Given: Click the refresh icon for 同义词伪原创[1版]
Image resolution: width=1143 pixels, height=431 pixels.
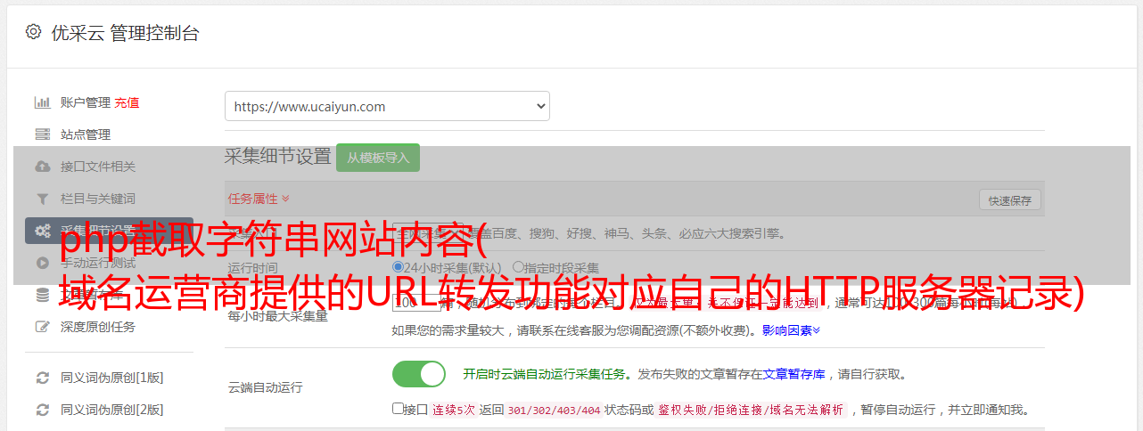Looking at the screenshot, I should [x=42, y=378].
